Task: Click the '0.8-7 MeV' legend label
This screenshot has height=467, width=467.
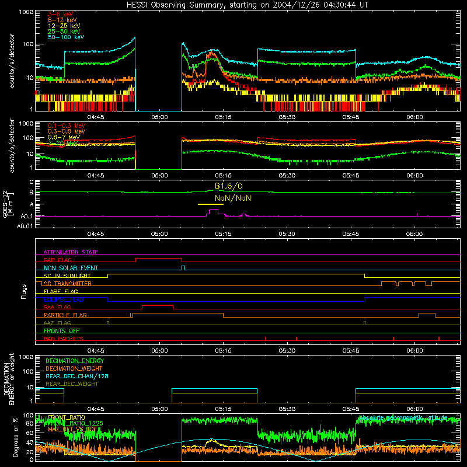Action: [64, 137]
